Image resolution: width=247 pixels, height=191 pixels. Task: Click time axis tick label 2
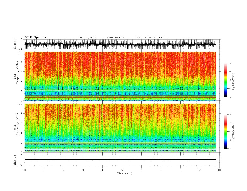[x=64, y=170]
